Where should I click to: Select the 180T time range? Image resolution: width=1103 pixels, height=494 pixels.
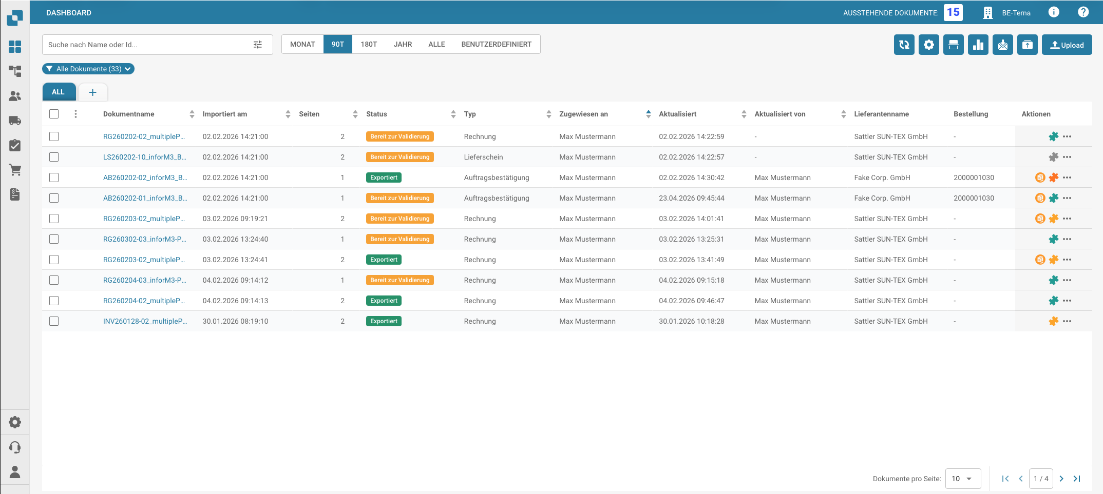(369, 44)
